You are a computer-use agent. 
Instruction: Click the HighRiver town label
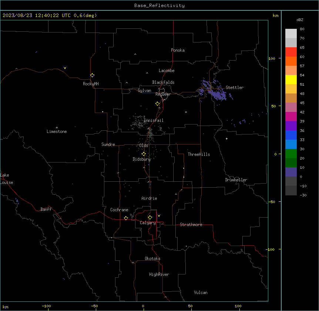tap(159, 274)
